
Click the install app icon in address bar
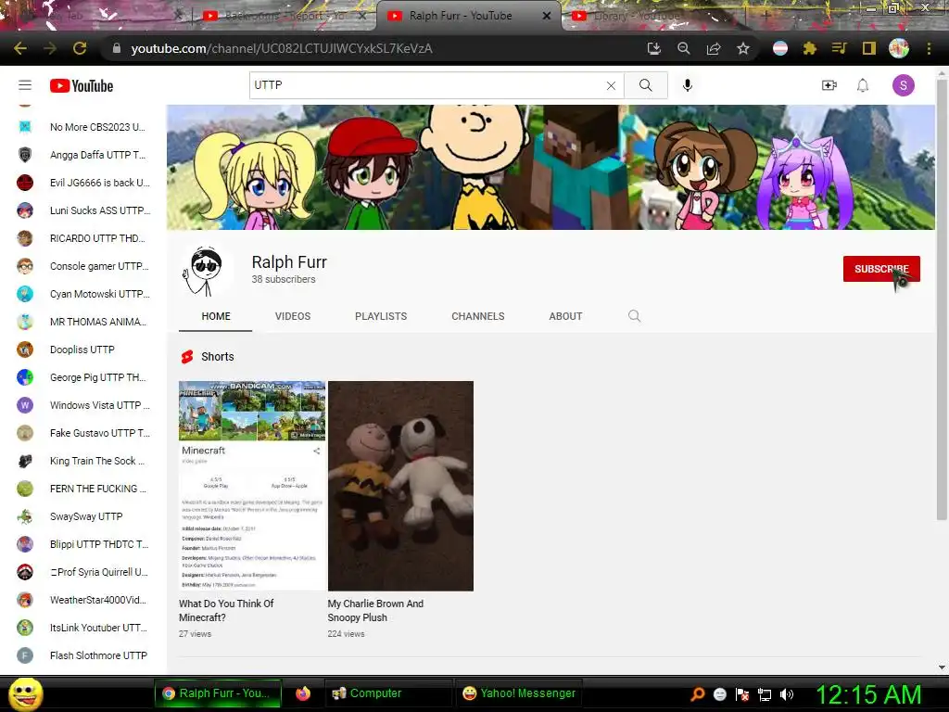click(x=653, y=48)
